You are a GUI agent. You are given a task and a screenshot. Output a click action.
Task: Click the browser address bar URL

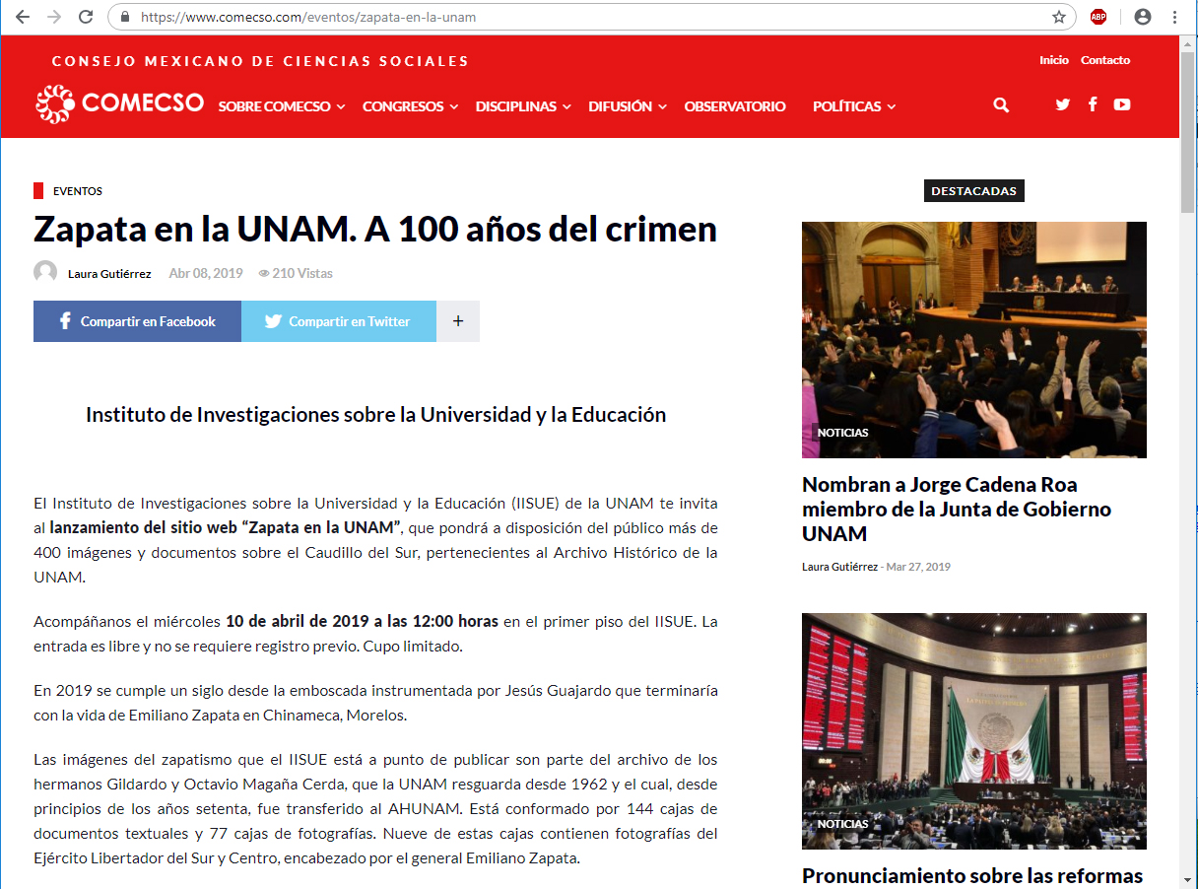pos(308,17)
